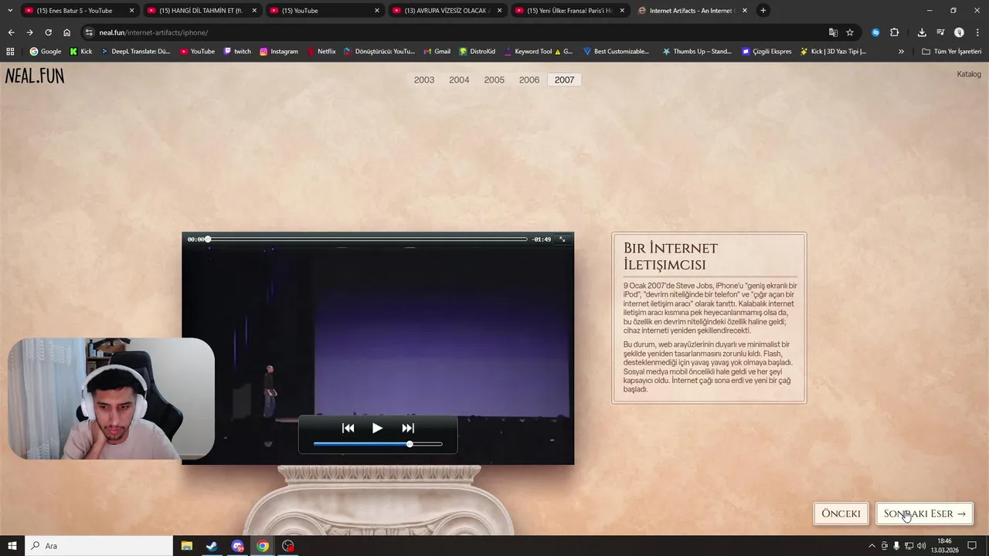Select year 2005 in timeline
This screenshot has width=989, height=556.
pyautogui.click(x=494, y=80)
